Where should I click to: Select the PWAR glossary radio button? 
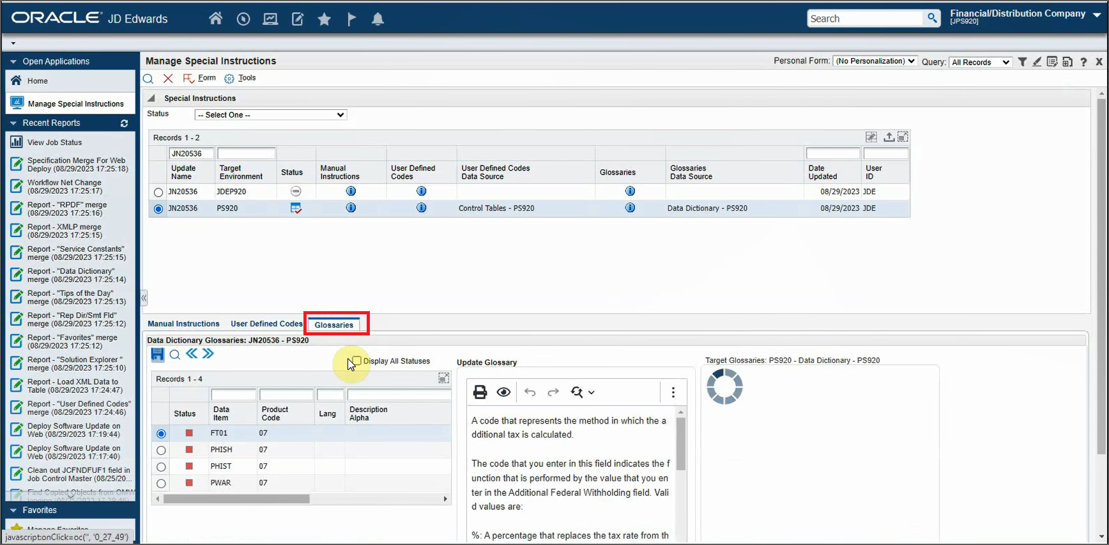click(x=161, y=484)
